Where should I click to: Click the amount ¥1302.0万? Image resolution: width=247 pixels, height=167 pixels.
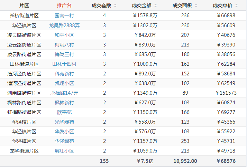pyautogui.click(x=145, y=25)
